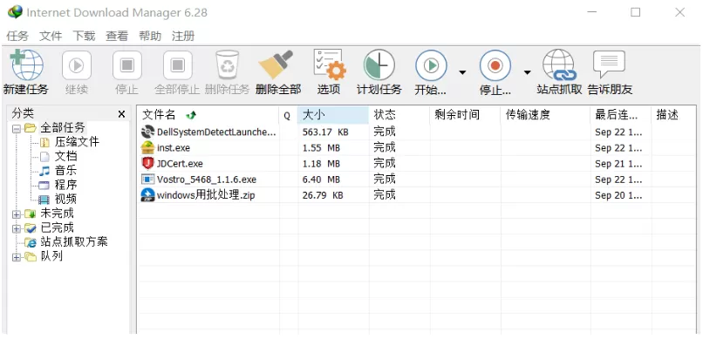Select the 1.55 MB size cell
Image resolution: width=703 pixels, height=339 pixels.
tap(322, 148)
